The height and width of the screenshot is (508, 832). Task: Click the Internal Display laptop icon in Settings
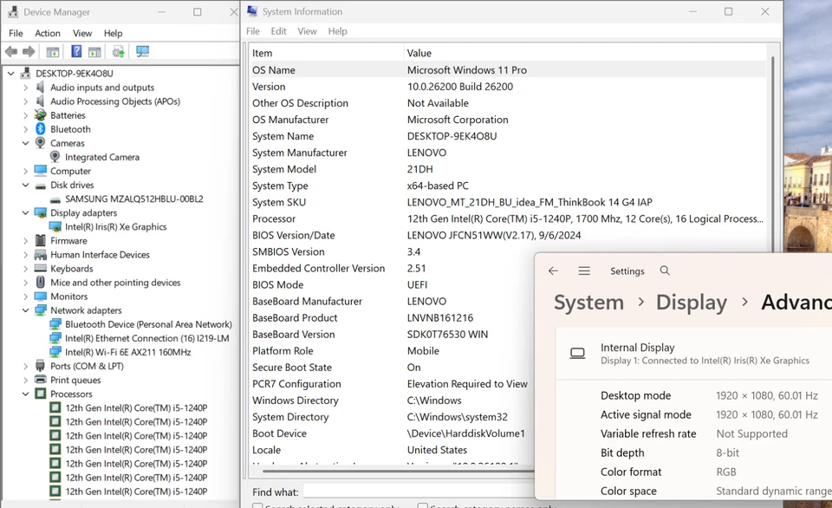click(577, 354)
